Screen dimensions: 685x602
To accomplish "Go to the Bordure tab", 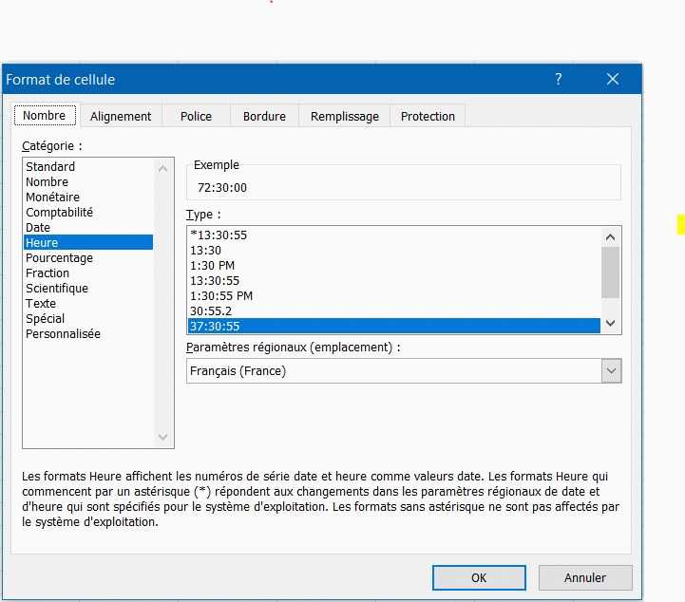I will click(264, 116).
